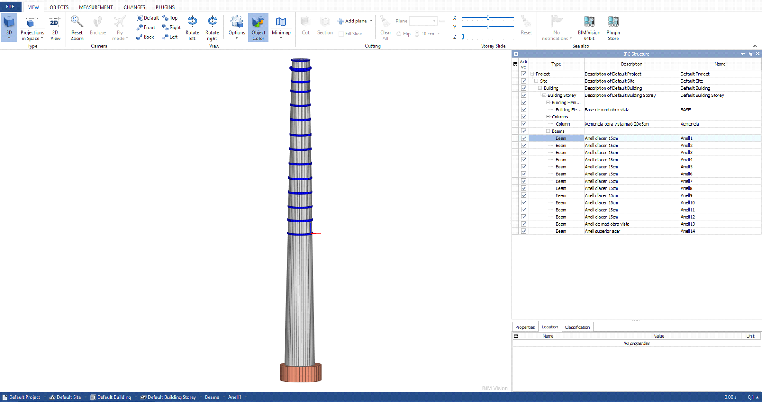Click the Enclose camera tool
Image resolution: width=762 pixels, height=402 pixels.
98,26
